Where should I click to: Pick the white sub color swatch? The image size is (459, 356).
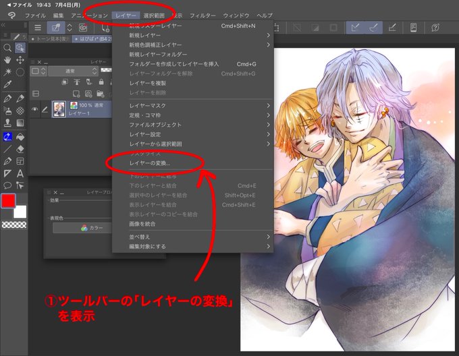20,212
